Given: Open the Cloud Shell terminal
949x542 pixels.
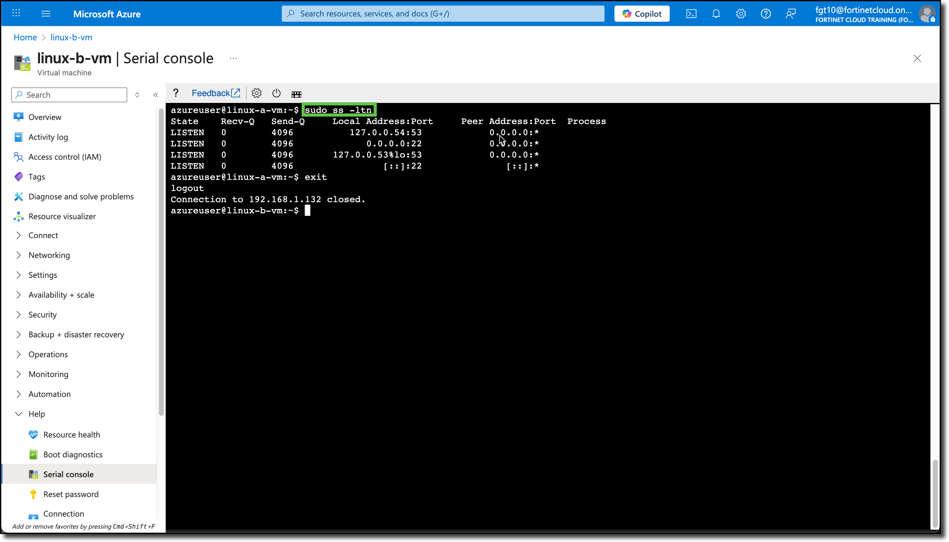Looking at the screenshot, I should point(691,13).
